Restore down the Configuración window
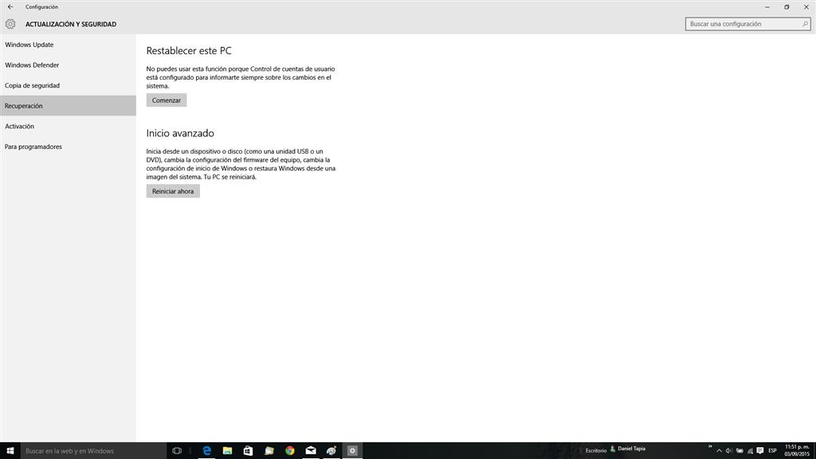 [787, 6]
